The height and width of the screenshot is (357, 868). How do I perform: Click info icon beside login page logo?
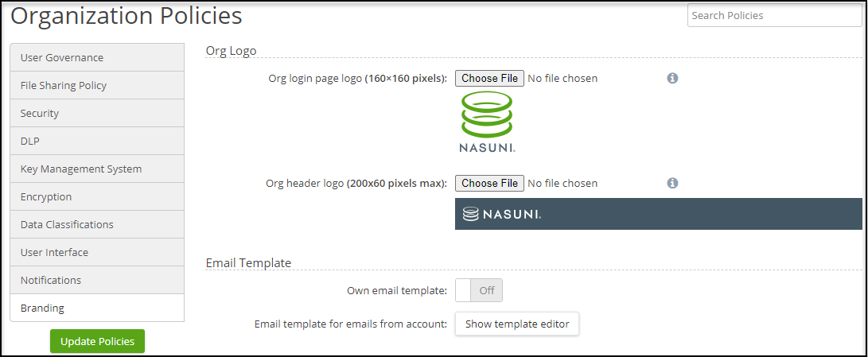click(x=672, y=78)
